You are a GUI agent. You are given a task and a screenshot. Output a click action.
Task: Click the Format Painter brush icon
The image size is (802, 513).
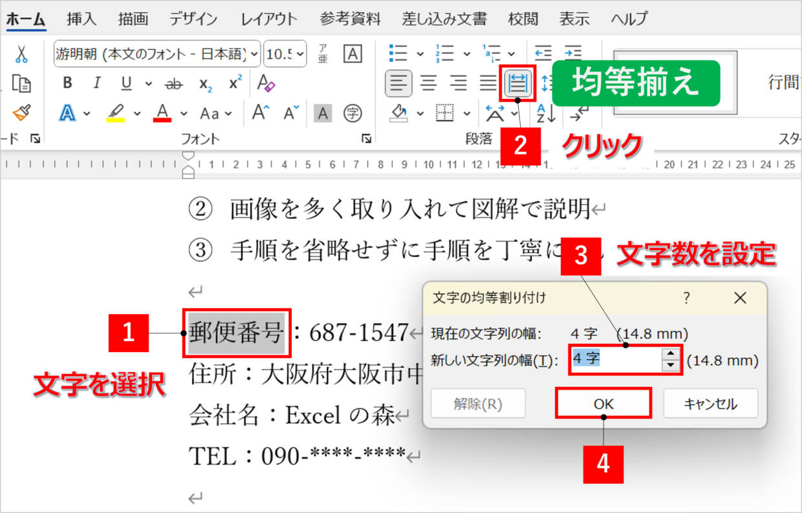coord(22,114)
